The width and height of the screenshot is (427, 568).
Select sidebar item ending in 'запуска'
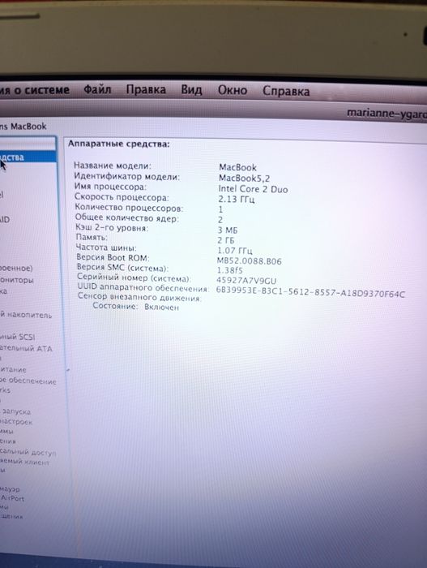click(15, 411)
